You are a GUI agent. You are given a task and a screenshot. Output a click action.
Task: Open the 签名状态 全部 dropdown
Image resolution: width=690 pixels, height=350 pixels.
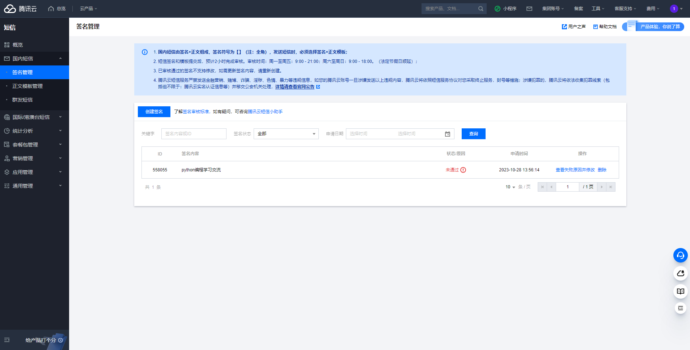pyautogui.click(x=286, y=134)
